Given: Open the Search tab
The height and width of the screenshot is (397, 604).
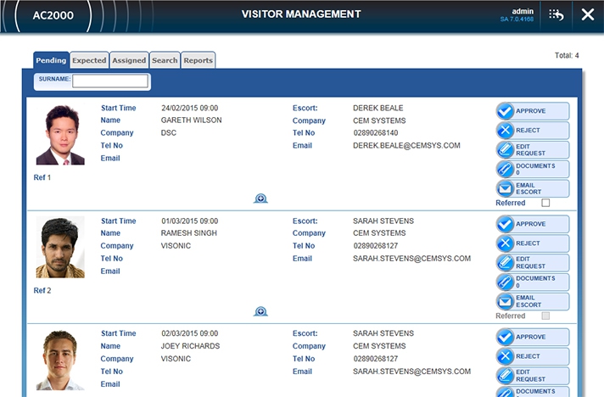Looking at the screenshot, I should tap(165, 60).
